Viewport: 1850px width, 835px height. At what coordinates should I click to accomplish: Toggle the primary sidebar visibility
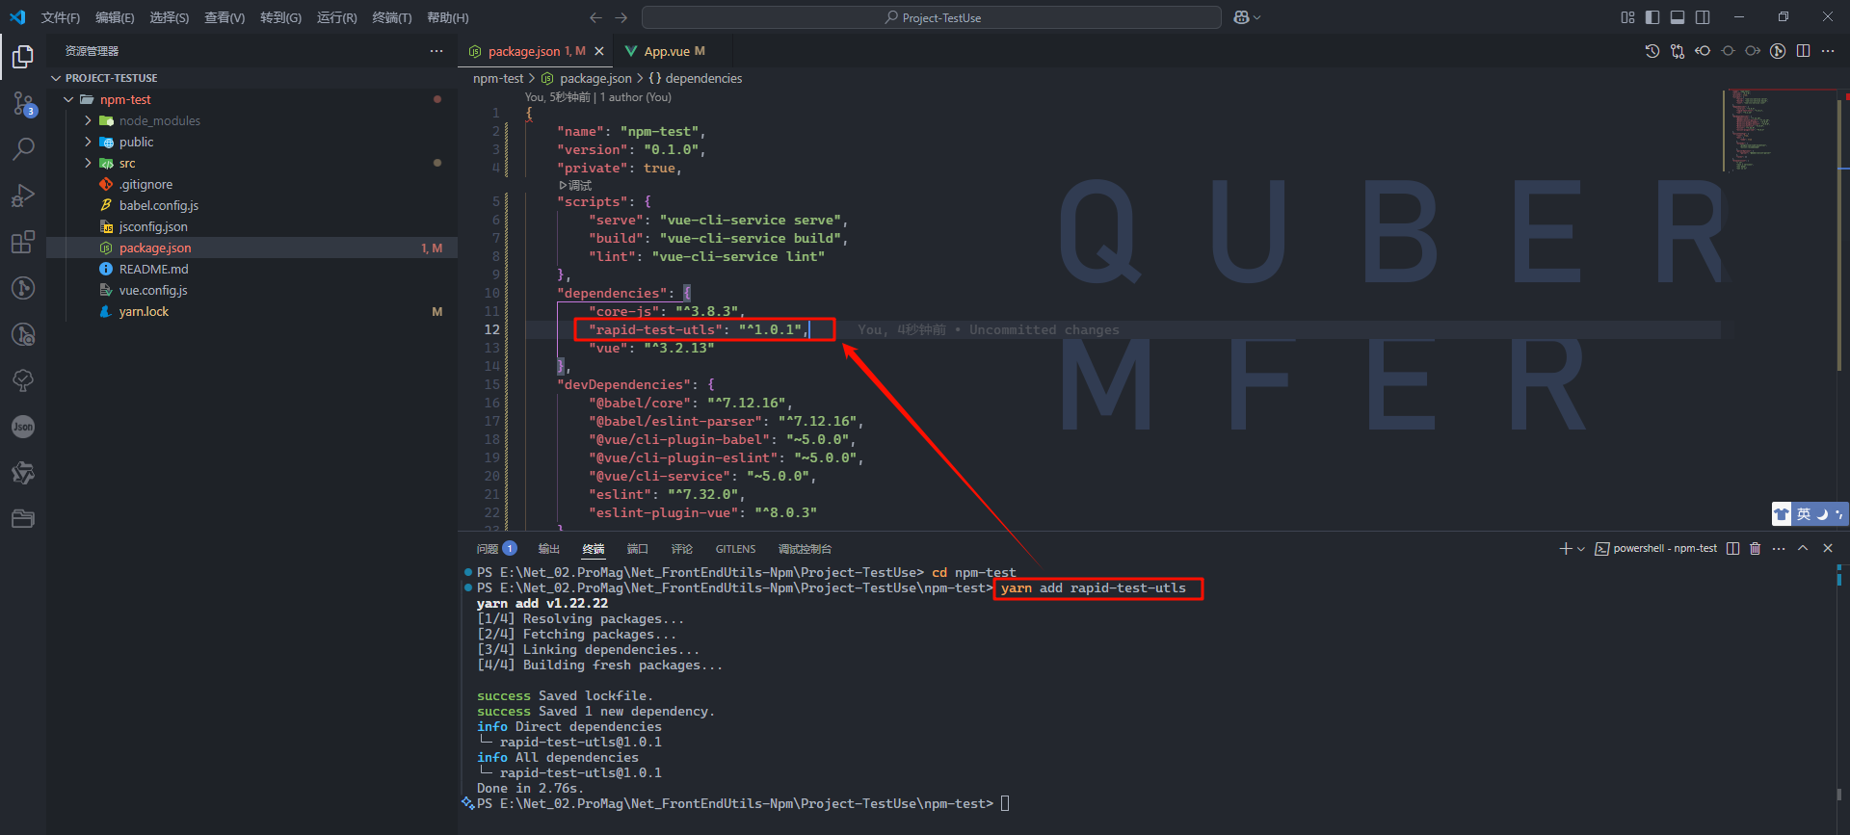click(1652, 17)
